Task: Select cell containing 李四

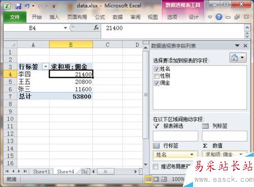Action: click(33, 74)
